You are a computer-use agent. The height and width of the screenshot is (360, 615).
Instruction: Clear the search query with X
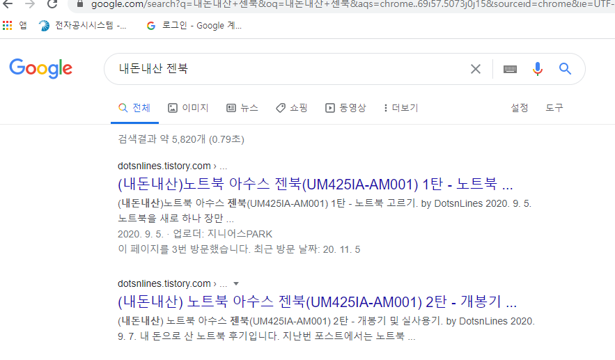[x=476, y=69]
